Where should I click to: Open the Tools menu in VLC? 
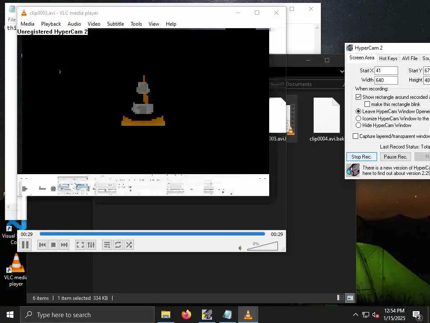[136, 24]
